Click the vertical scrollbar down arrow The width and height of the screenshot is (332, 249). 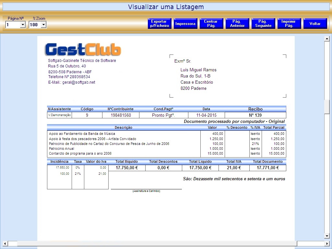pos(327,236)
